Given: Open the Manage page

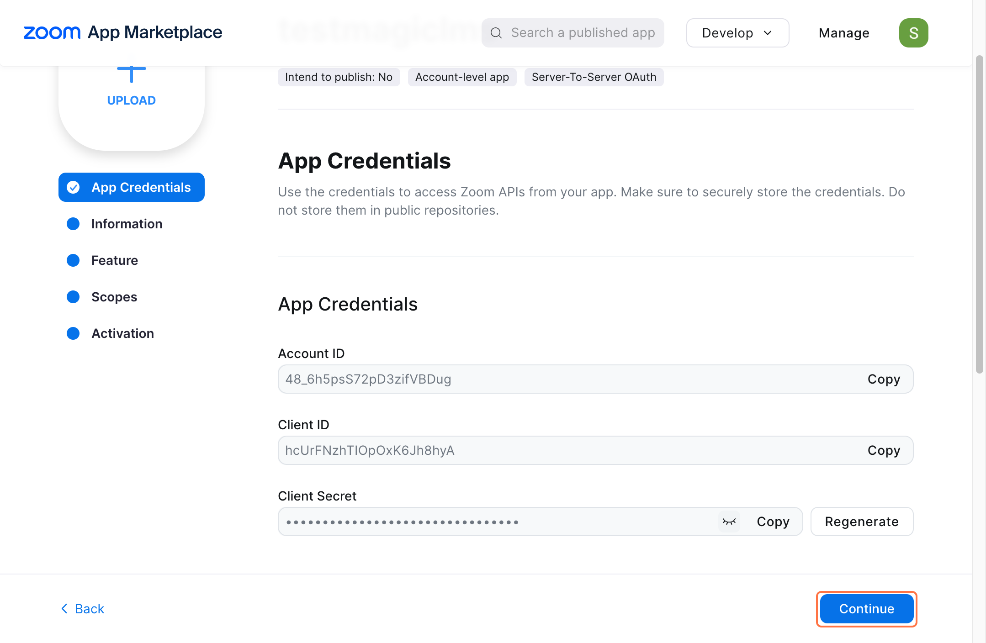Looking at the screenshot, I should pos(843,33).
